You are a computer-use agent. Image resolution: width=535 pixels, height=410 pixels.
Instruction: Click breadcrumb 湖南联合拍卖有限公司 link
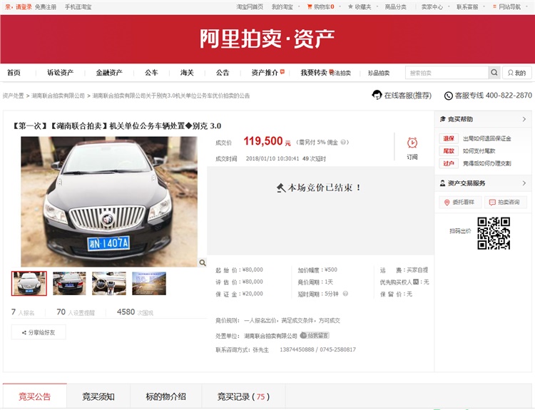(58, 96)
